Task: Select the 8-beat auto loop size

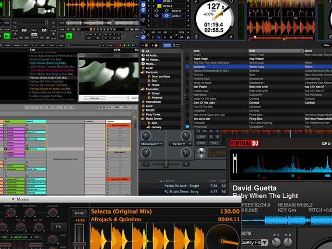Action: [x=165, y=37]
